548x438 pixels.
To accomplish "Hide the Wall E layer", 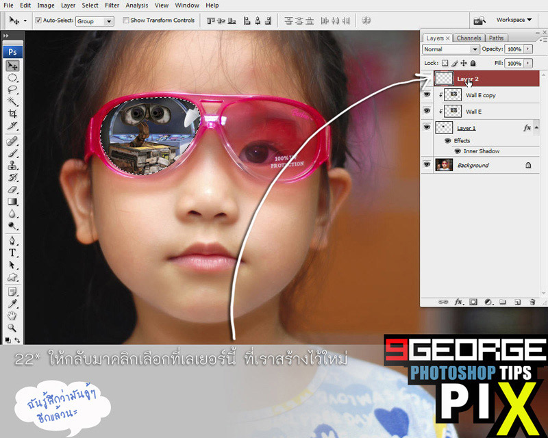I will point(427,111).
